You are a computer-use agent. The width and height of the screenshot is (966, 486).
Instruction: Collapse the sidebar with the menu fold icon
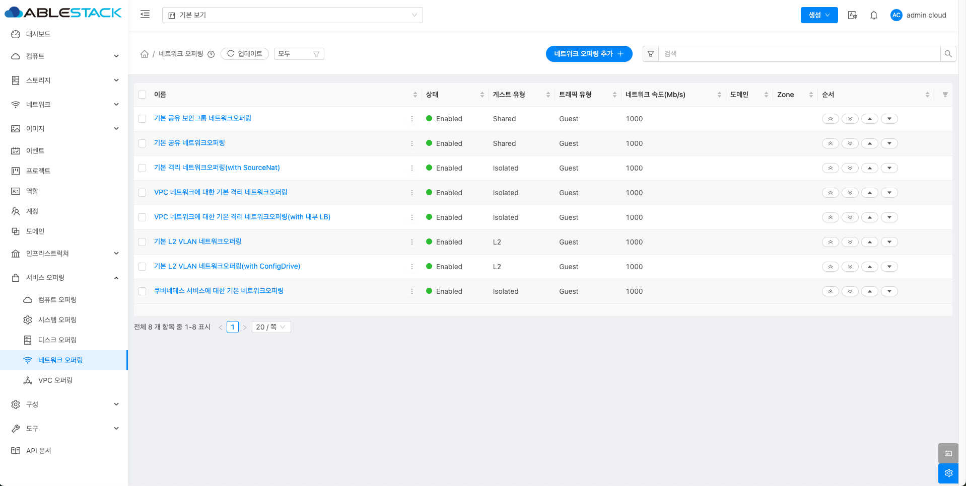coord(145,15)
